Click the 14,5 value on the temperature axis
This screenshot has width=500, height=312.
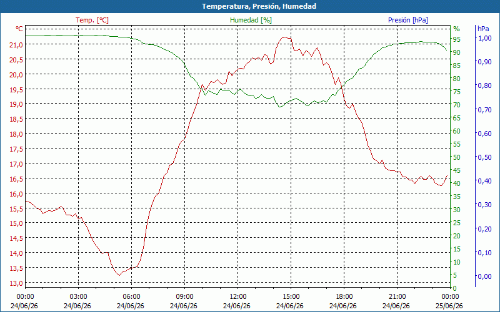[16, 238]
